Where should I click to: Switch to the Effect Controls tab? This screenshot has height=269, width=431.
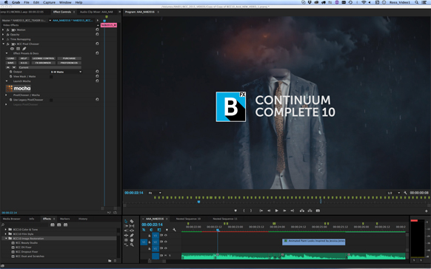[x=62, y=12]
